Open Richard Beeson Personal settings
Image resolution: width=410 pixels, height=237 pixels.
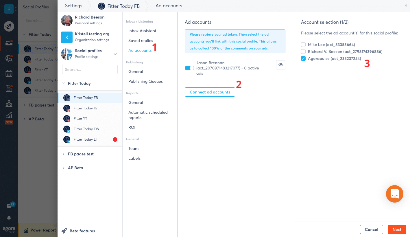point(90,20)
